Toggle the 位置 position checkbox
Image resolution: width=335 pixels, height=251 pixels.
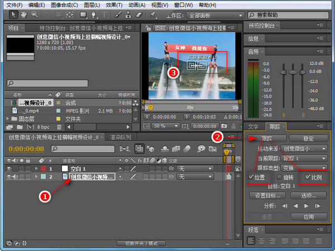[x=251, y=177]
